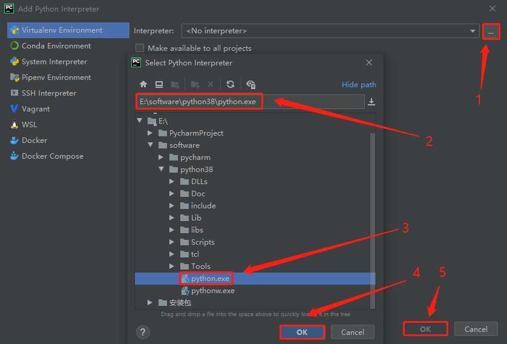
Task: Open the help question mark button
Action: pos(143,332)
